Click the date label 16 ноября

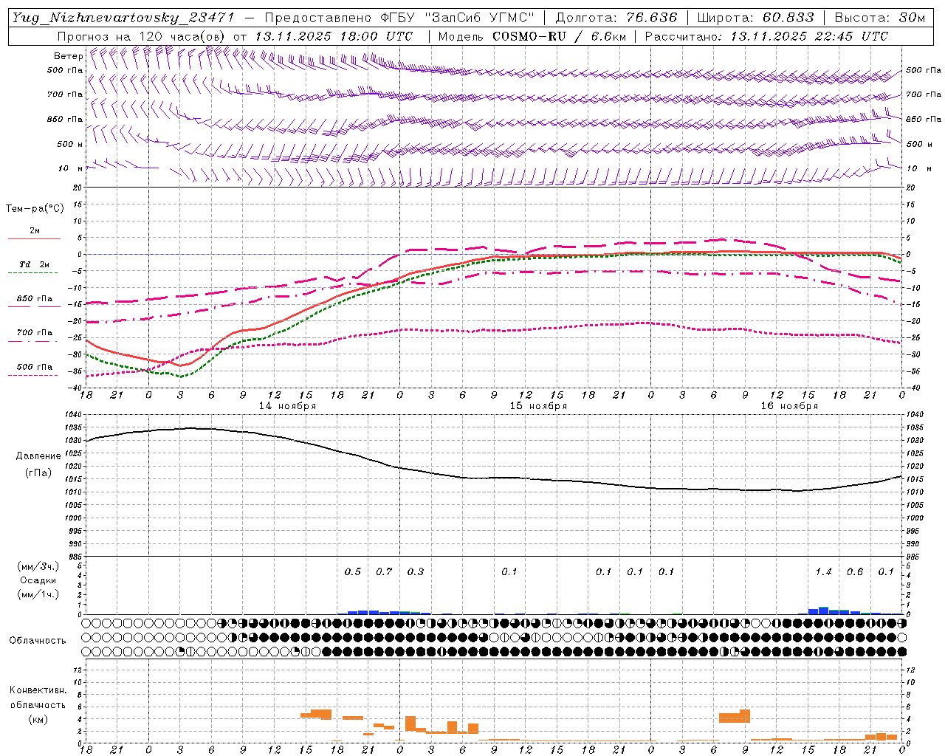(x=789, y=406)
